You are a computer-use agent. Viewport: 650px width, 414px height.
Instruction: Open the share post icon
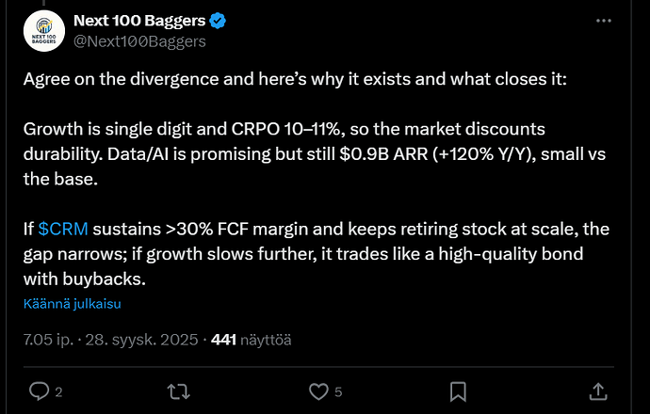(x=598, y=391)
